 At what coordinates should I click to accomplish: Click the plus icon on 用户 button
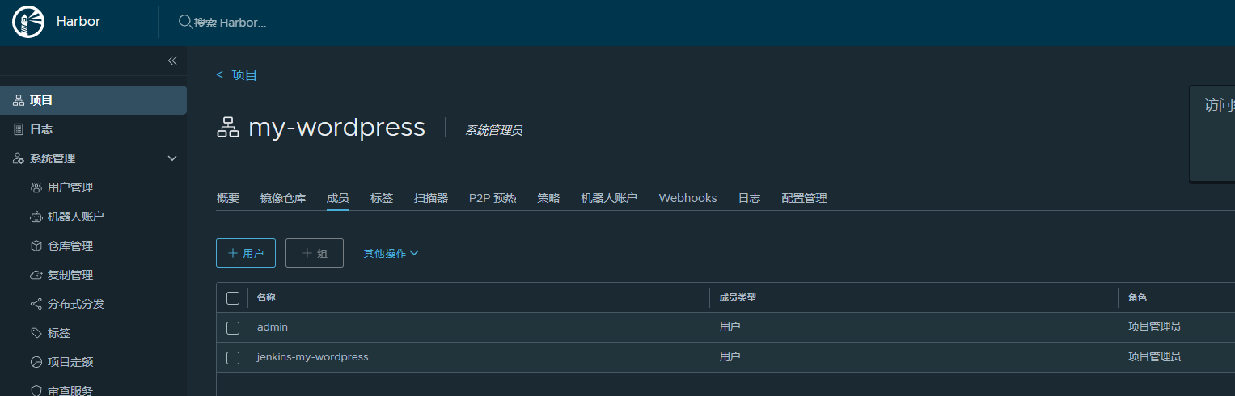tap(233, 253)
